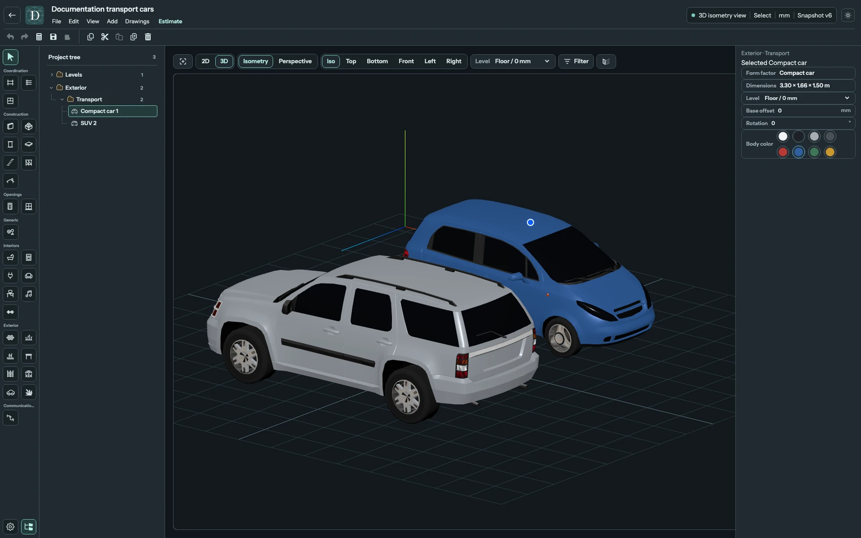
Task: Choose the music note instruments tool
Action: pyautogui.click(x=29, y=294)
